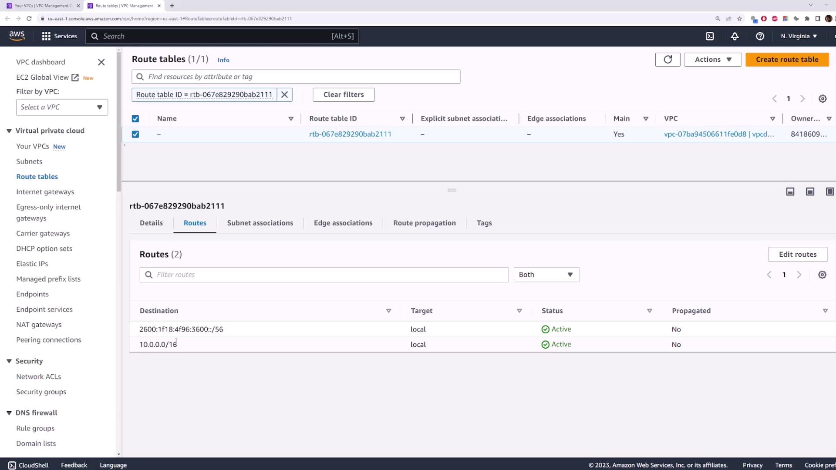This screenshot has height=470, width=836.
Task: Switch to the Subnet associations tab
Action: click(260, 223)
